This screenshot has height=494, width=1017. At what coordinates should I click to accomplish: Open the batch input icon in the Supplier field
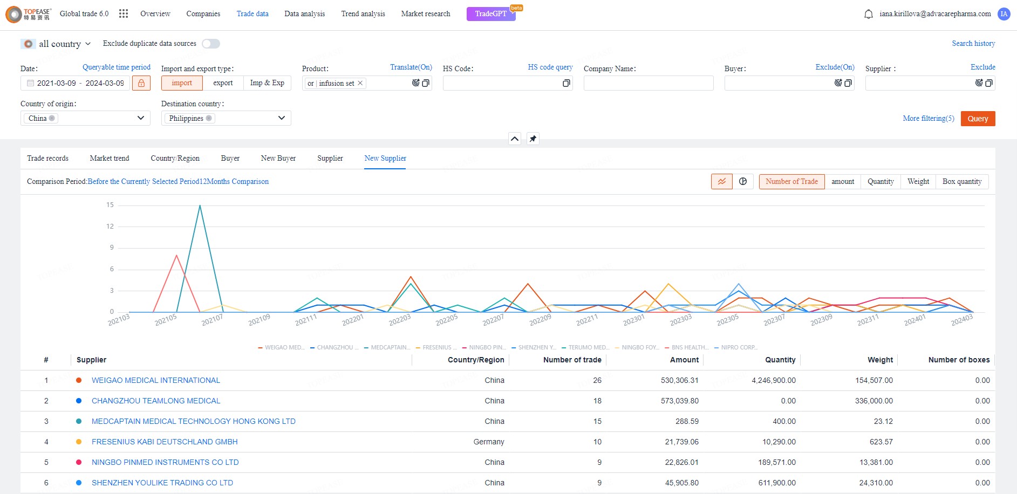(989, 83)
